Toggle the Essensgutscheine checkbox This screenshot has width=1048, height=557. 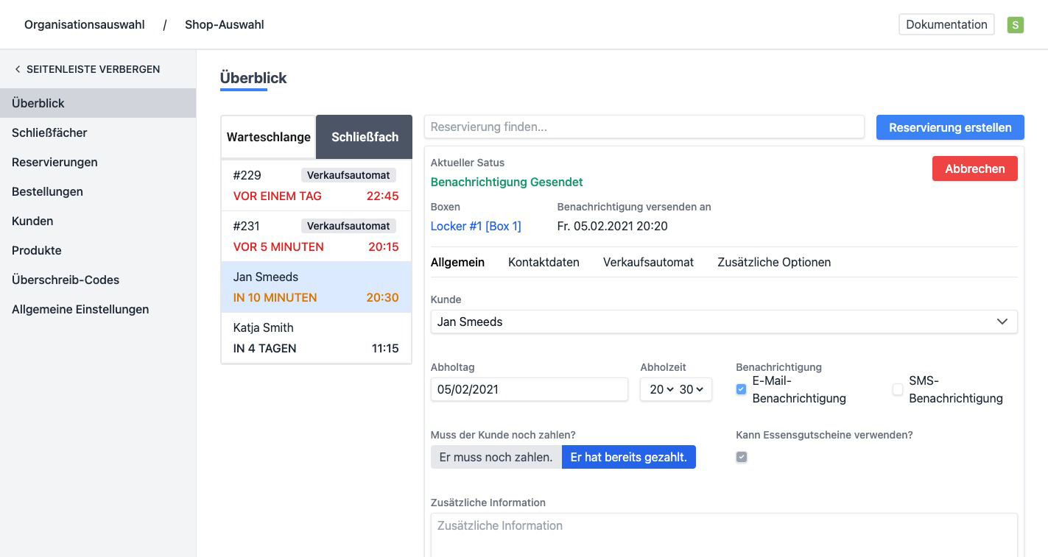click(741, 457)
